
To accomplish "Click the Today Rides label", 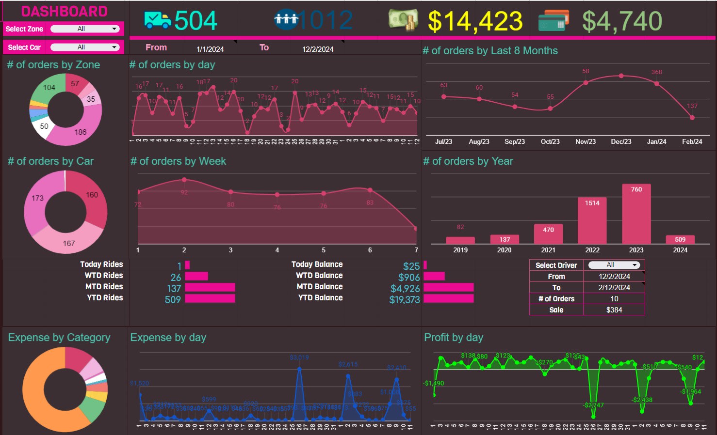I will (x=101, y=264).
